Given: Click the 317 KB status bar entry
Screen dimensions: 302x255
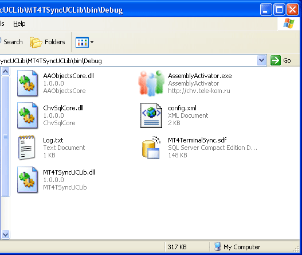Looking at the screenshot, I should click(177, 247).
